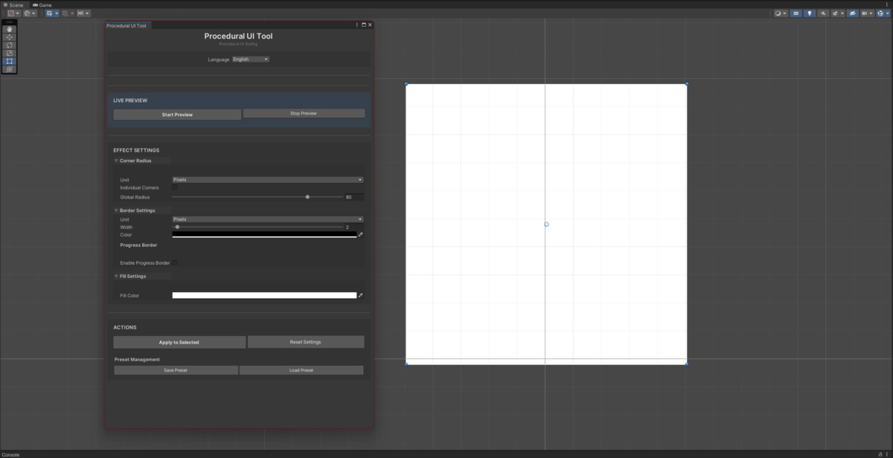Select the Rect Transform tool

coord(9,61)
